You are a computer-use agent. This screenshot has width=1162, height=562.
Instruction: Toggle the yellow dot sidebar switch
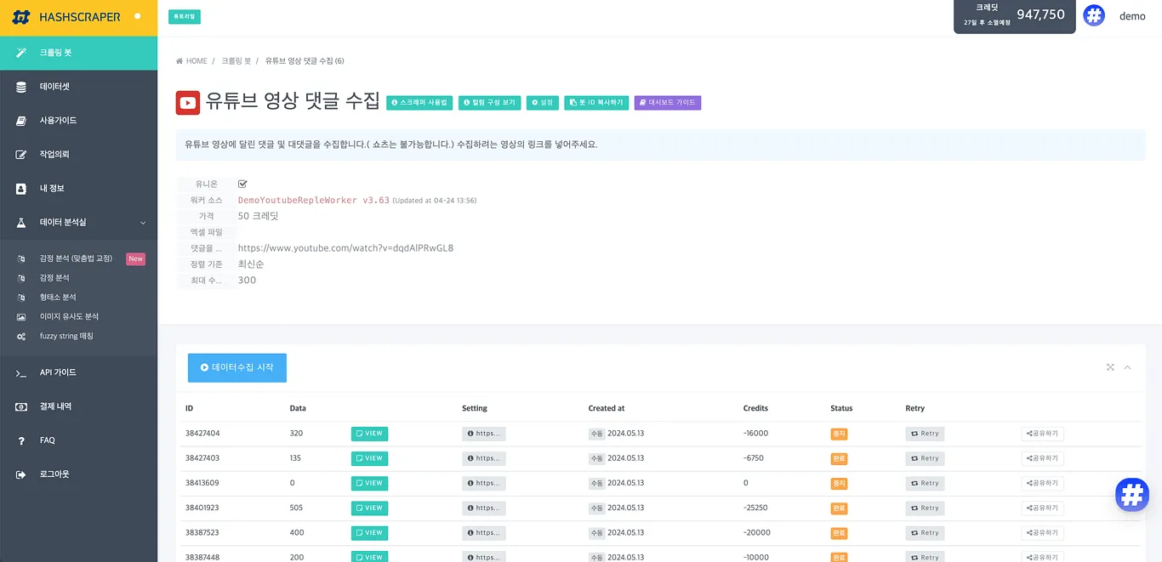pyautogui.click(x=138, y=16)
